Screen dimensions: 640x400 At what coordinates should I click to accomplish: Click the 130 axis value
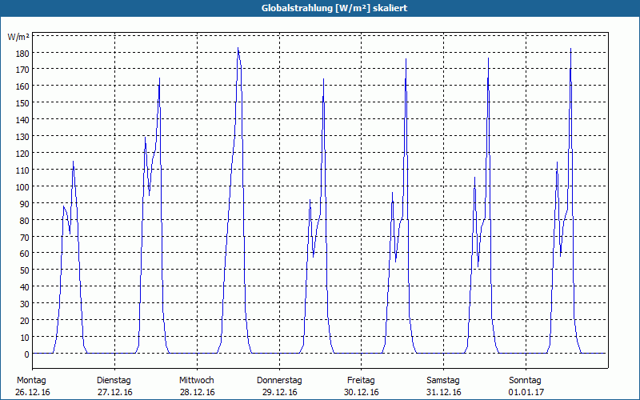tap(22, 137)
